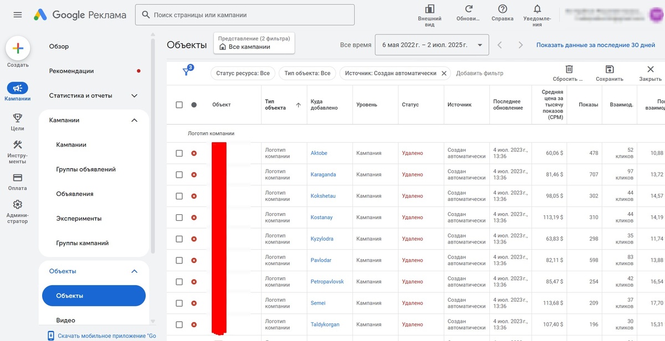Image resolution: width=665 pixels, height=341 pixels.
Task: Open the Billing card icon
Action: point(18,178)
